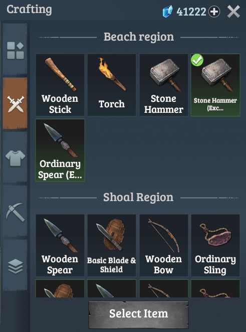Pick the Torch item
The image size is (246, 332).
click(x=112, y=85)
